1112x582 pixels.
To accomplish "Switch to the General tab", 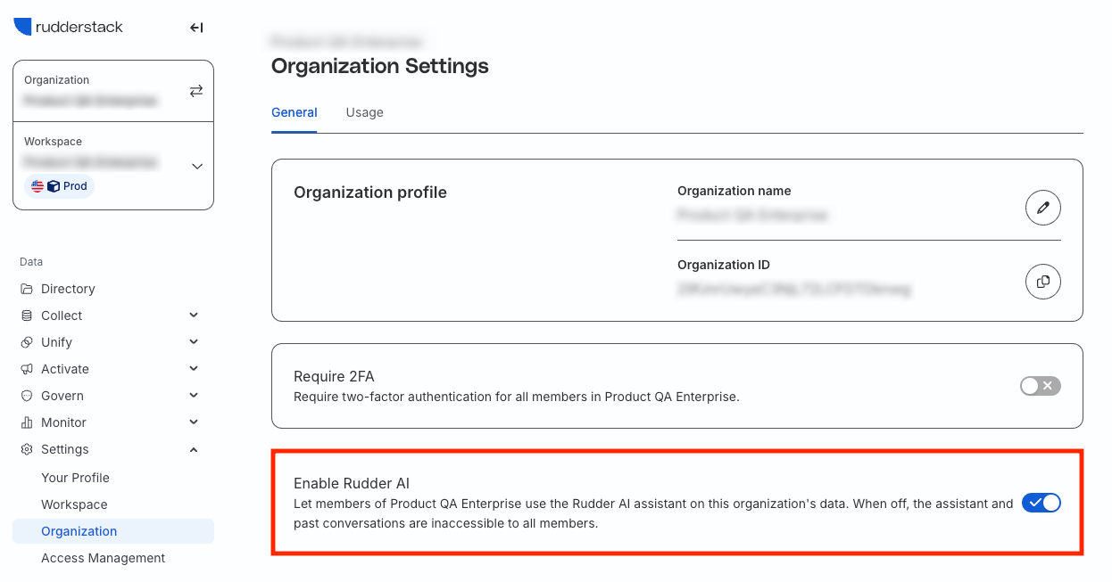I will click(x=295, y=112).
